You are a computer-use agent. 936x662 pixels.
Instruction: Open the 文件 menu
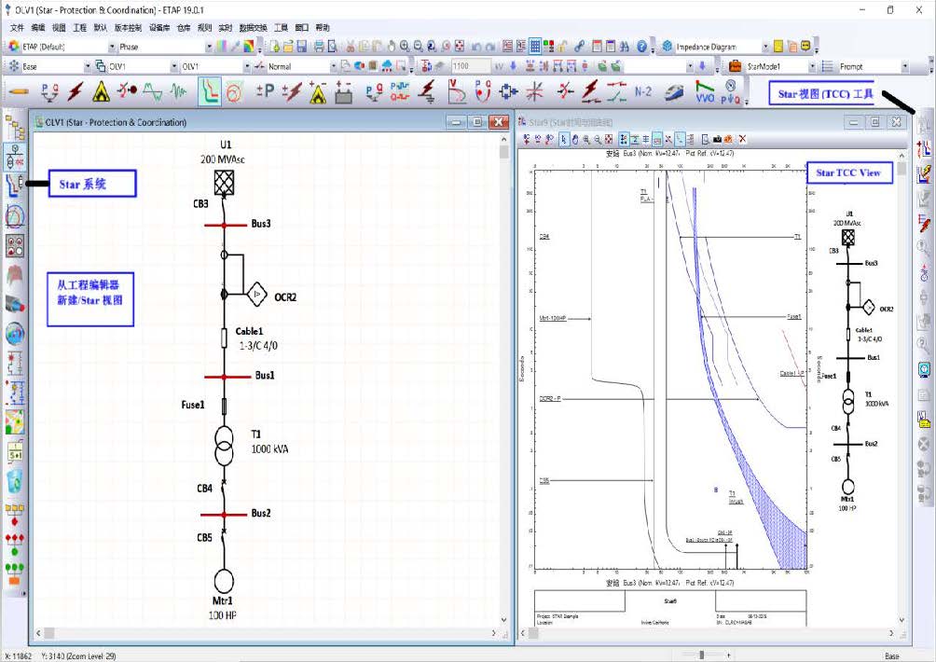(x=17, y=28)
